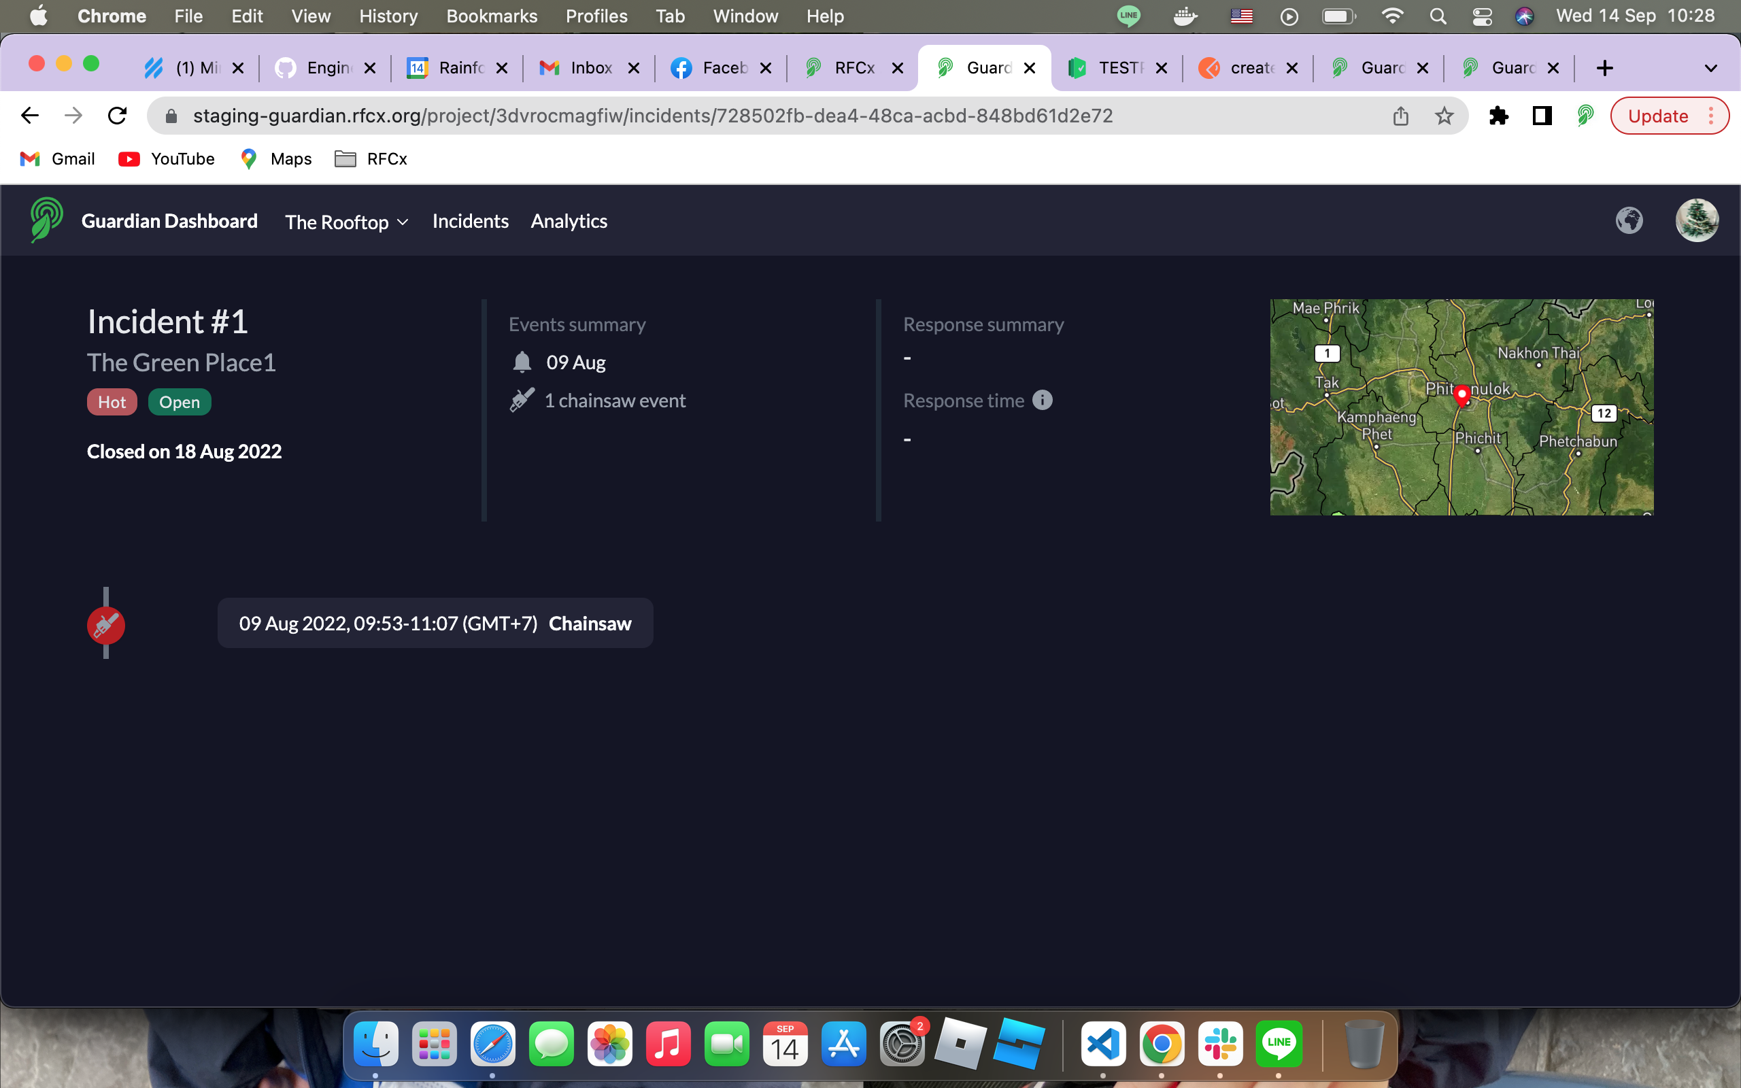Image resolution: width=1741 pixels, height=1088 pixels.
Task: Open the Analytics page
Action: coord(569,221)
